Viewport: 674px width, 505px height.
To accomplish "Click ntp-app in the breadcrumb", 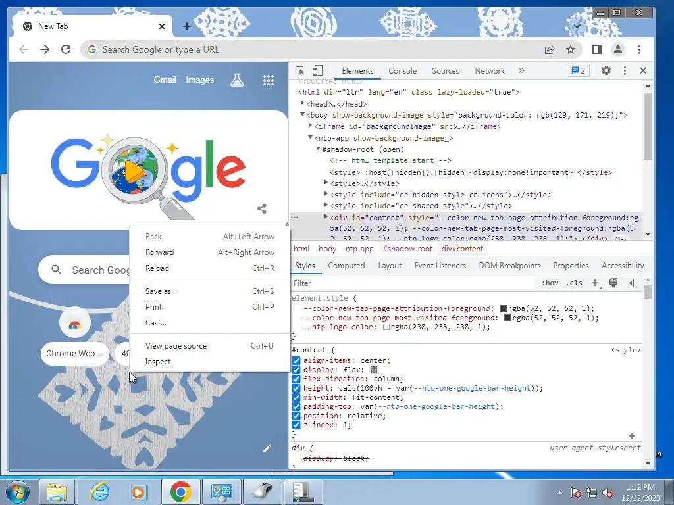I will (359, 249).
